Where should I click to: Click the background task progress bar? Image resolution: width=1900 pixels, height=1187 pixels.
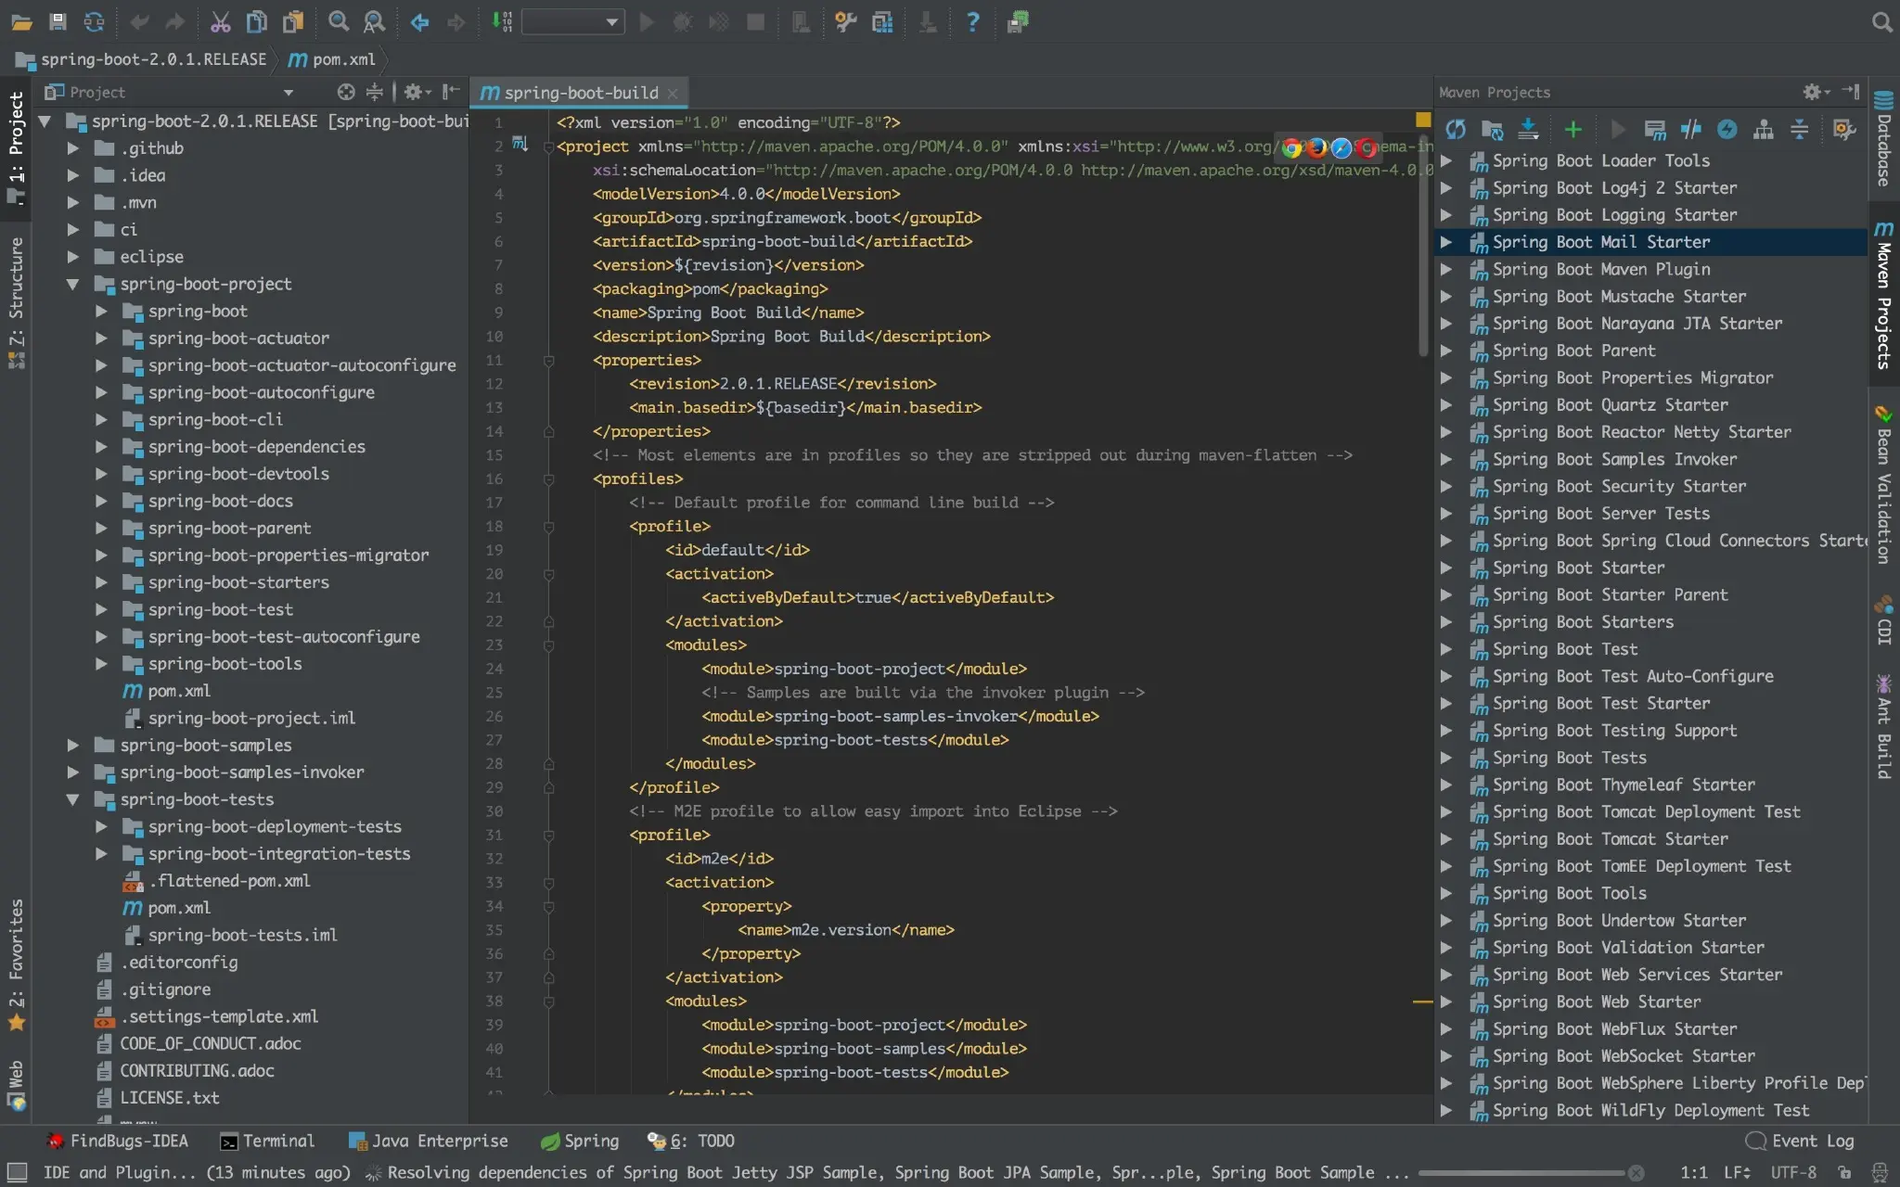point(1521,1173)
